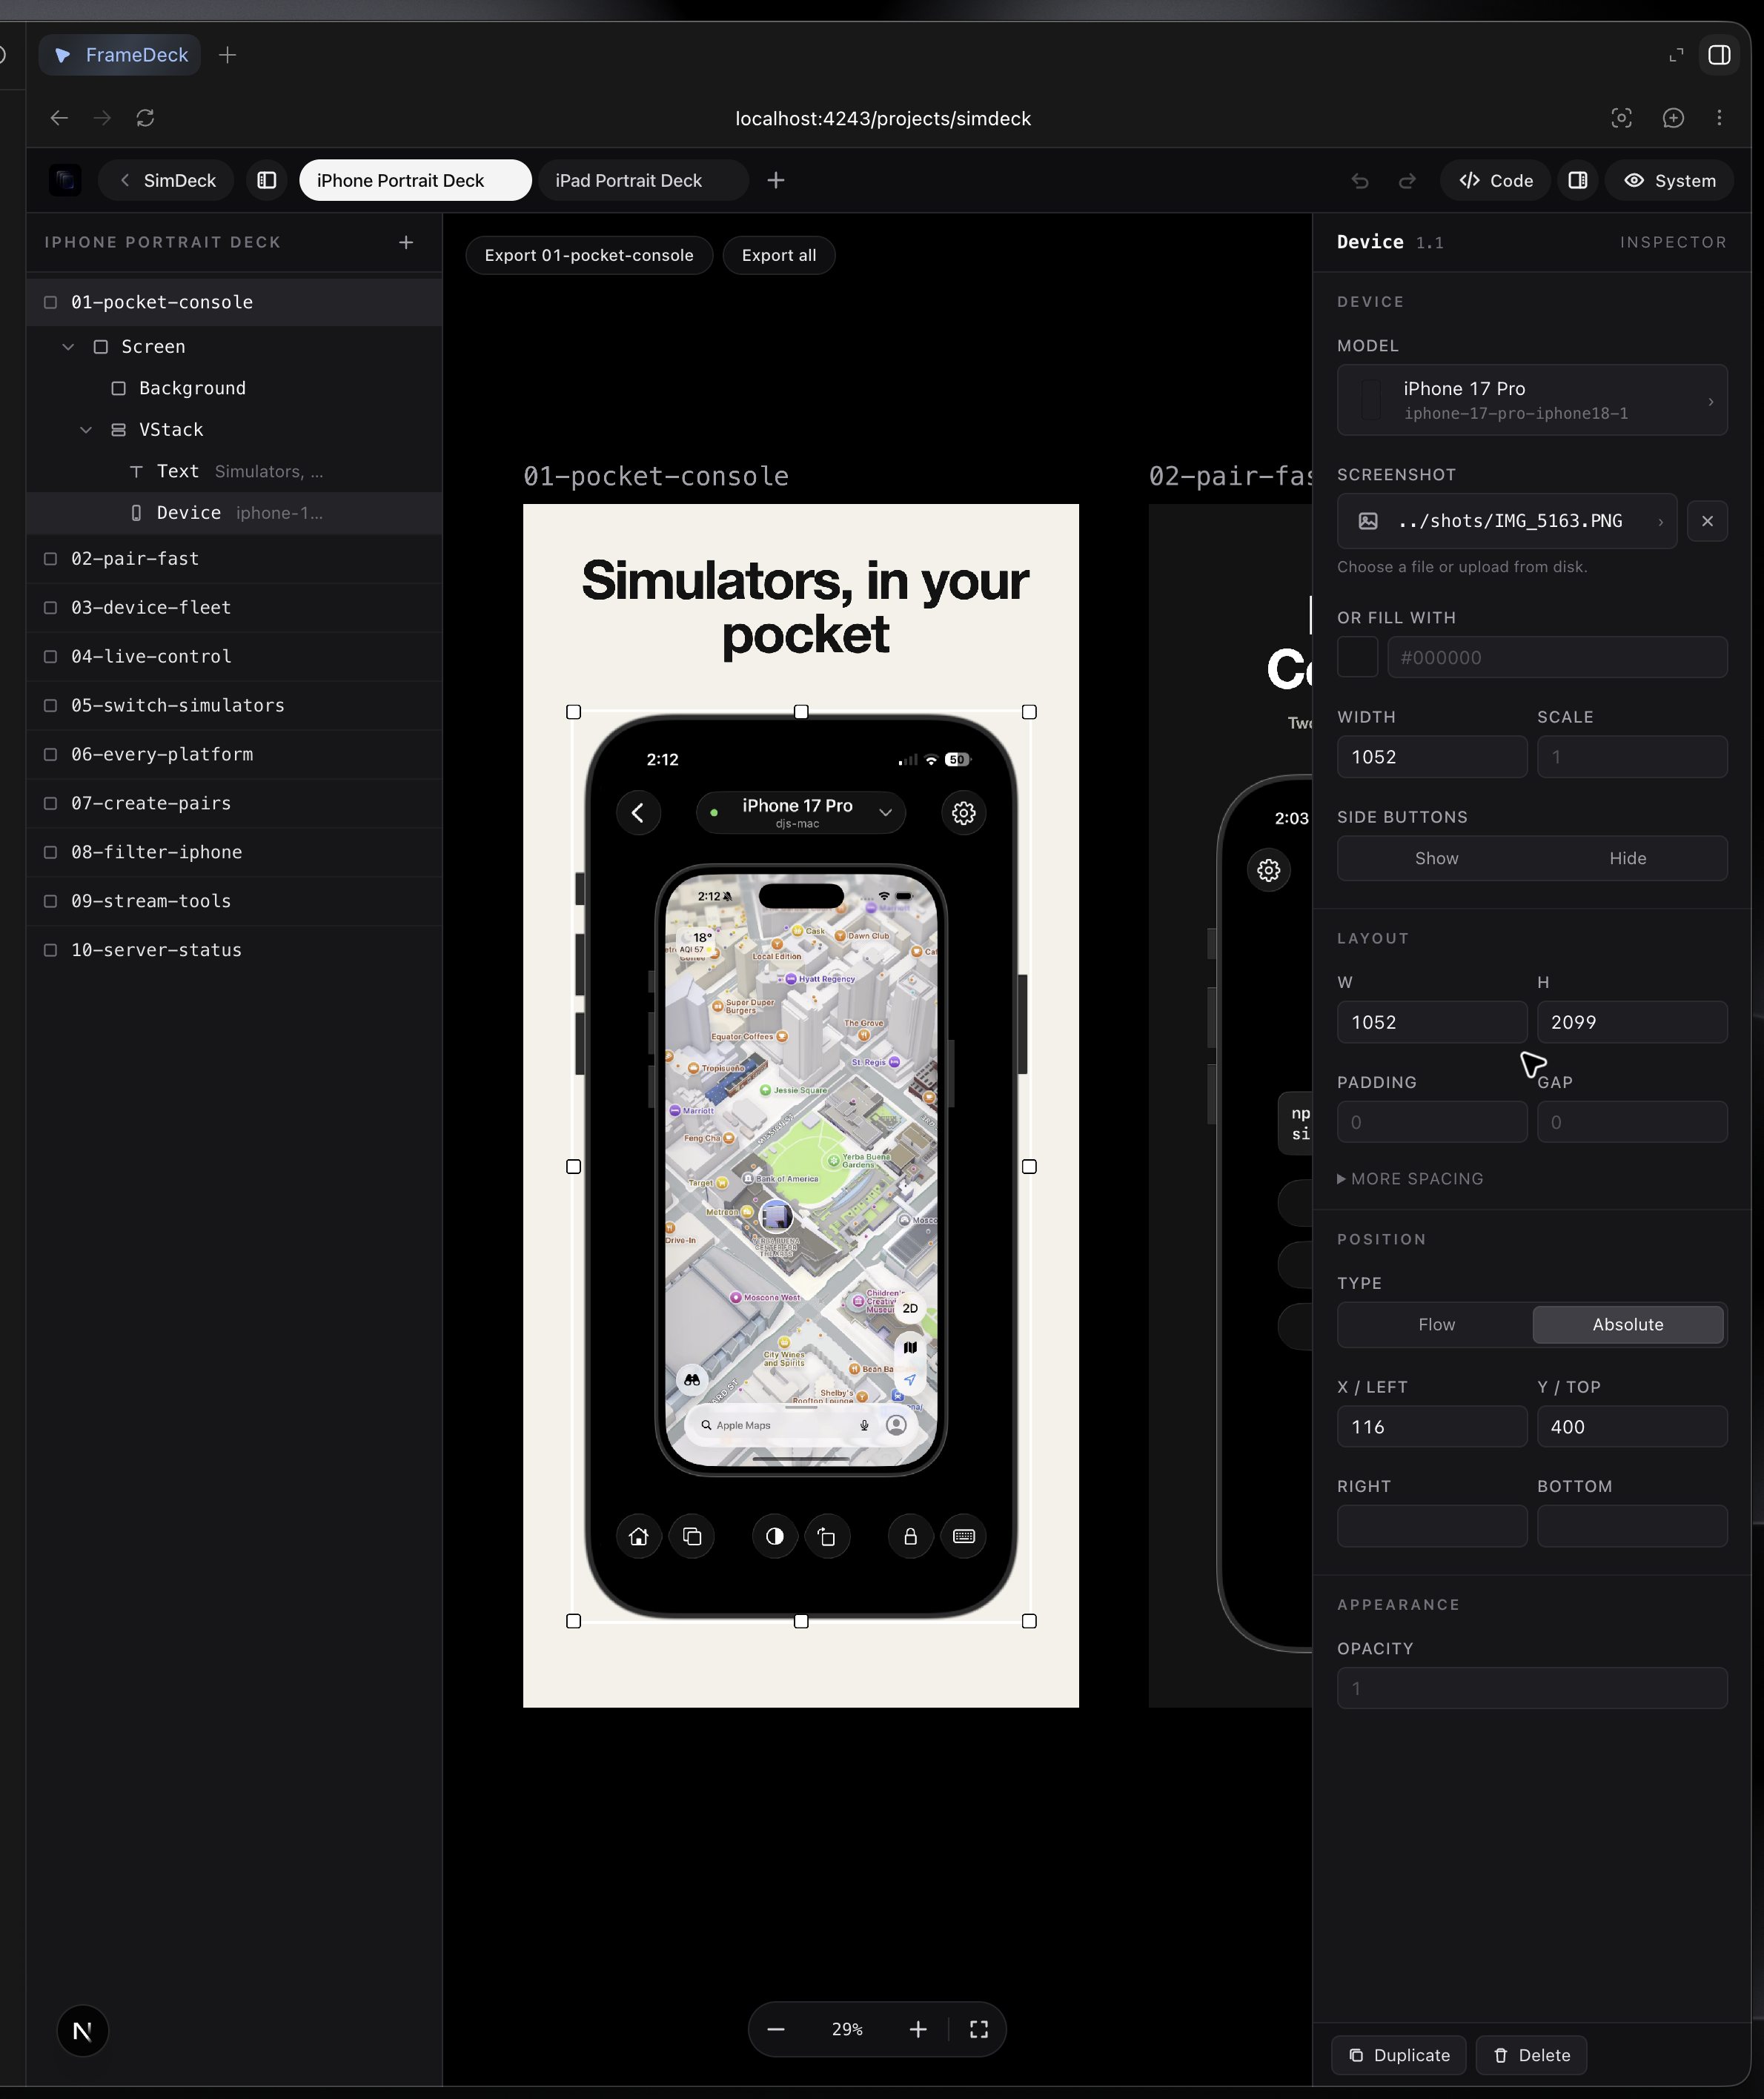Click the layout H height field
This screenshot has height=2099, width=1764.
[x=1631, y=1022]
